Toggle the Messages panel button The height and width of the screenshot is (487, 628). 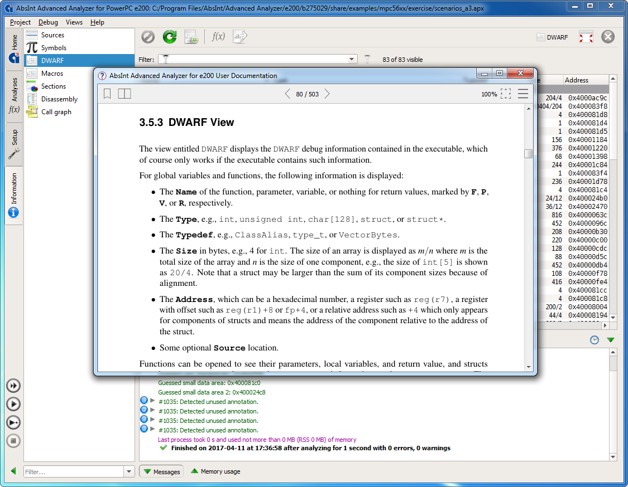(161, 472)
